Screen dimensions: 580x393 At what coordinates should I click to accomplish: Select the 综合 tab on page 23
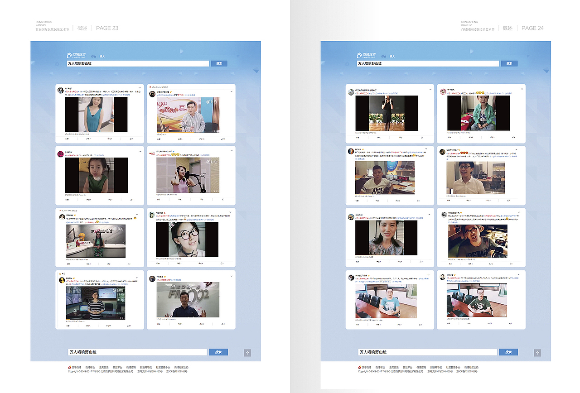(x=93, y=57)
